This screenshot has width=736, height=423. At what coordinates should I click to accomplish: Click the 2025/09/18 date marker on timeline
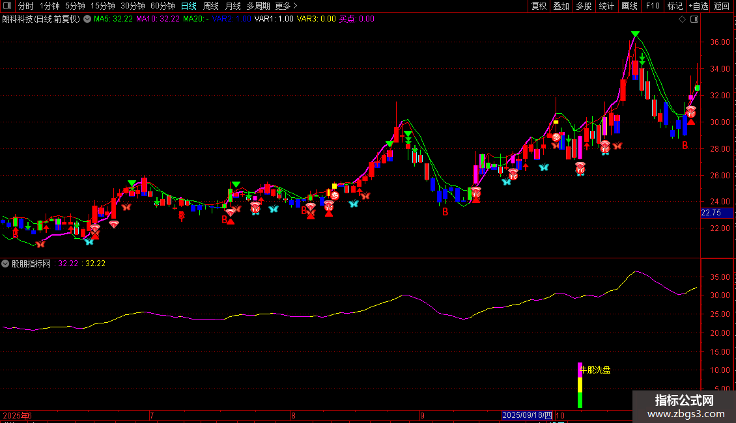click(527, 415)
